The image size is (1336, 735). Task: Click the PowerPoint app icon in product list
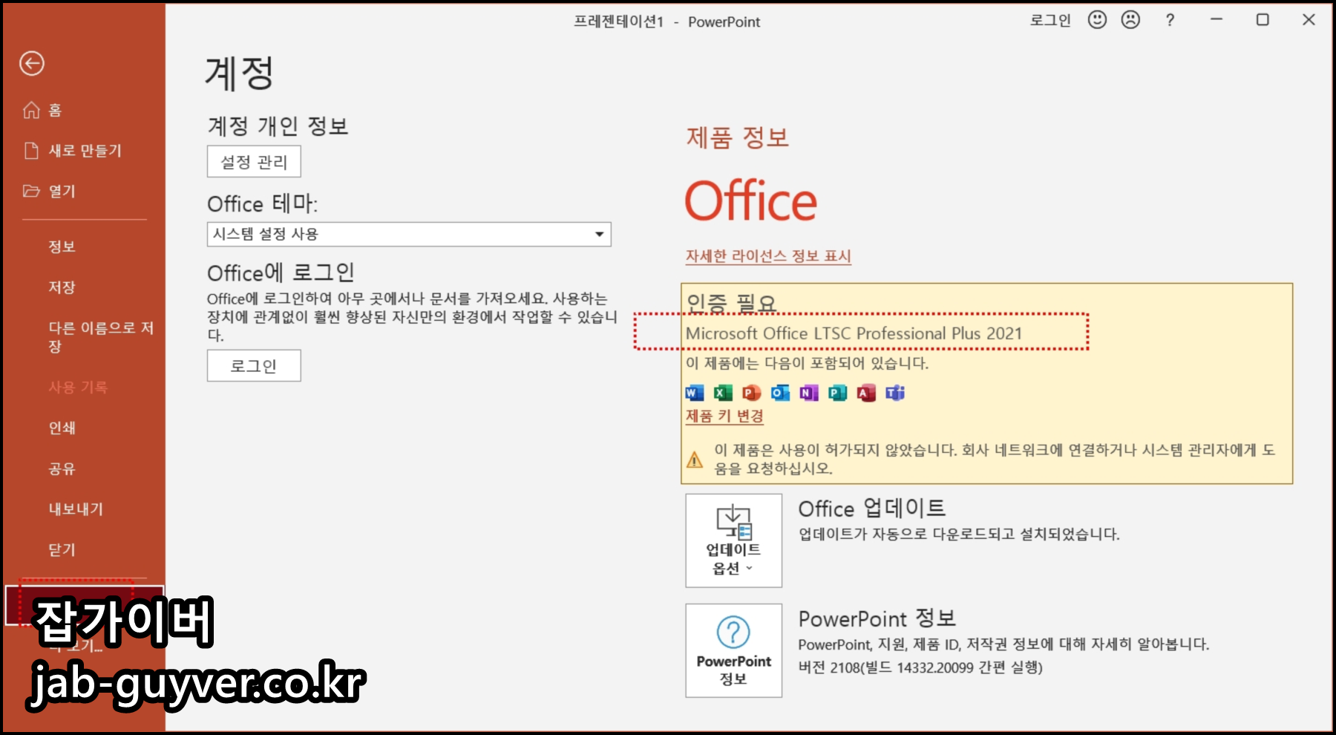pyautogui.click(x=751, y=393)
